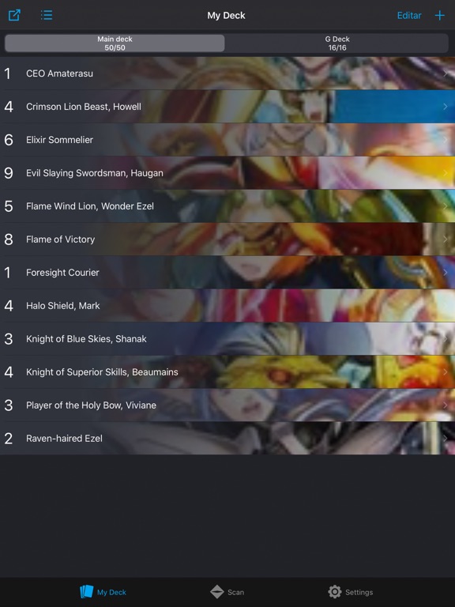This screenshot has height=607, width=455.
Task: Tap the share/export icon
Action: click(x=14, y=15)
